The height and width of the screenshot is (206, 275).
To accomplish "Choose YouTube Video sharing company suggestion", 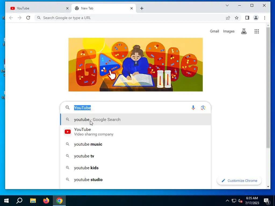I will [135, 132].
